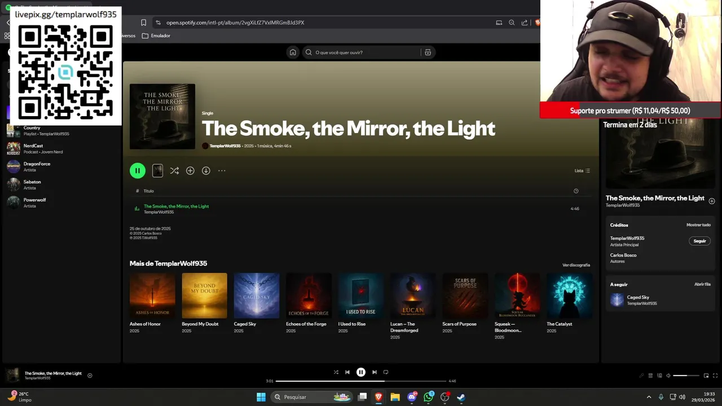Click the search magnifier icon in Spotify
This screenshot has height=406, width=722.
309,52
